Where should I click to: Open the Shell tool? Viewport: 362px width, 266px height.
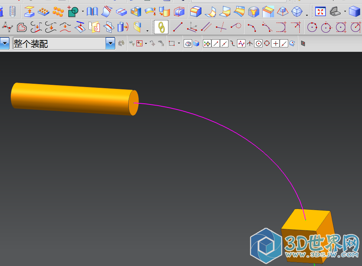coord(136,11)
